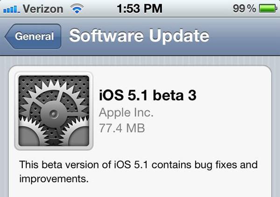Tap the back arrow tip of General button
The image size is (280, 197).
(x=8, y=36)
